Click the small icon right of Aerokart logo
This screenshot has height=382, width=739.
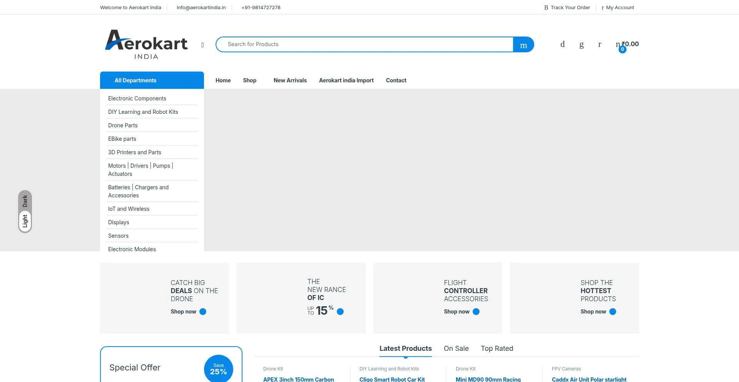coord(202,45)
